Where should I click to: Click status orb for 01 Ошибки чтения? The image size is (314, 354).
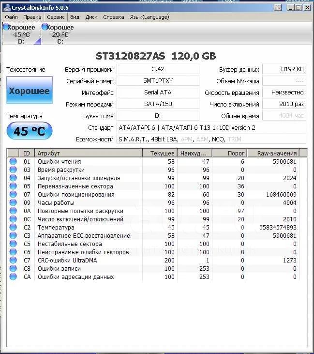pyautogui.click(x=13, y=161)
